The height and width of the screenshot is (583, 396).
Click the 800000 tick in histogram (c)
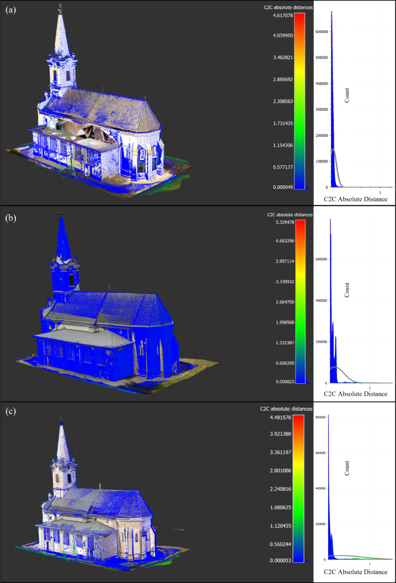[320, 417]
